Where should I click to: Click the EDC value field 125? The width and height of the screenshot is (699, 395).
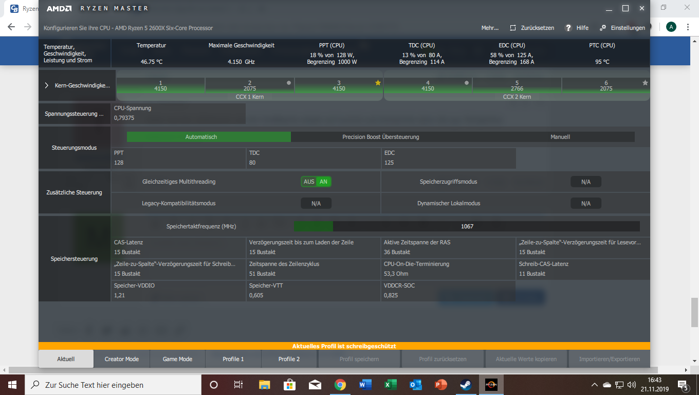click(x=449, y=158)
